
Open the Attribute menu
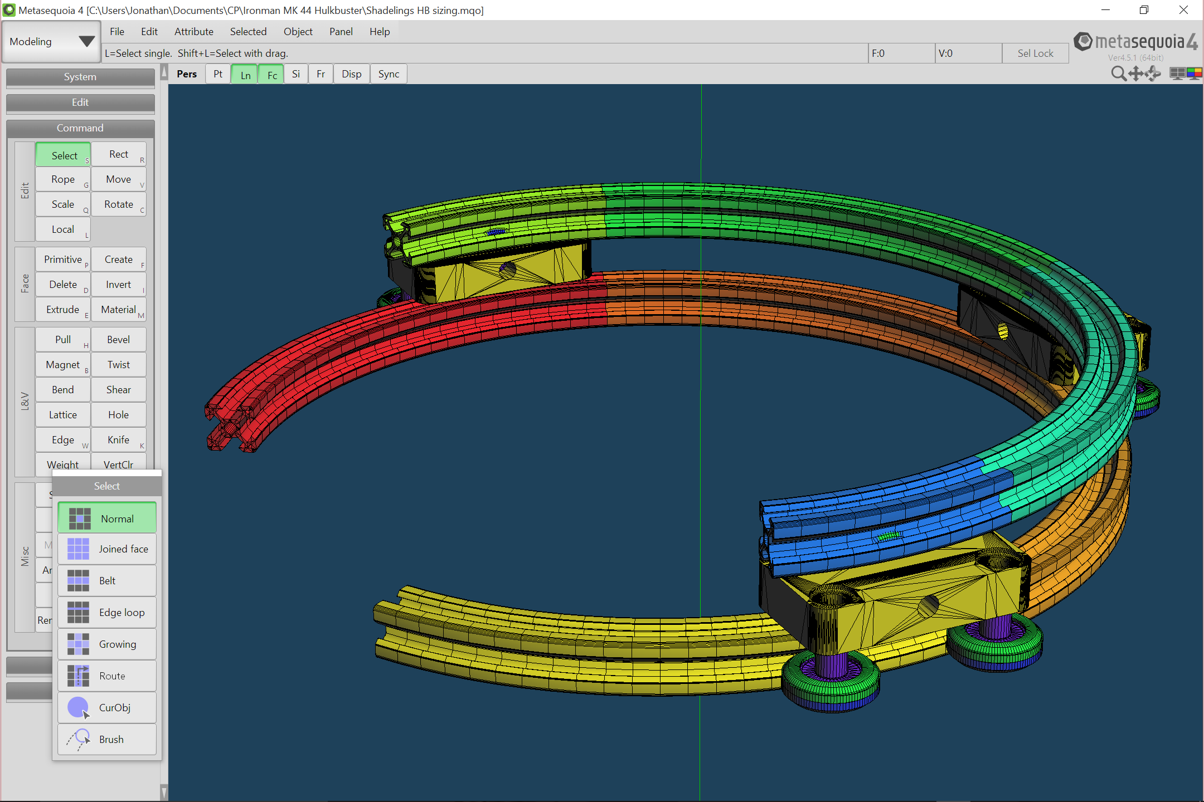pos(194,32)
